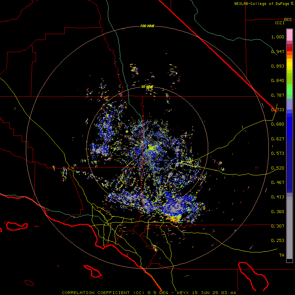This screenshot has height=295, width=295.
Task: Pick the light purple color bar segment
Action: click(289, 104)
